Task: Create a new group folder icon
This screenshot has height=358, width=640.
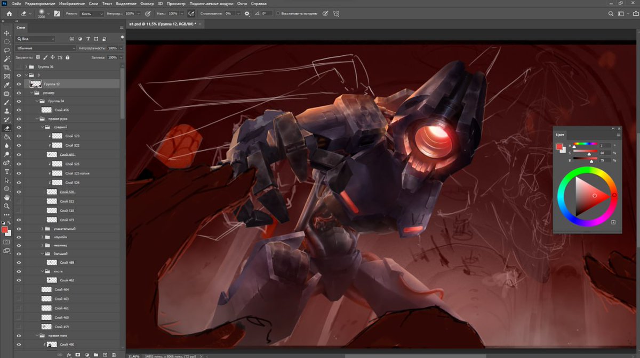Action: click(x=96, y=354)
